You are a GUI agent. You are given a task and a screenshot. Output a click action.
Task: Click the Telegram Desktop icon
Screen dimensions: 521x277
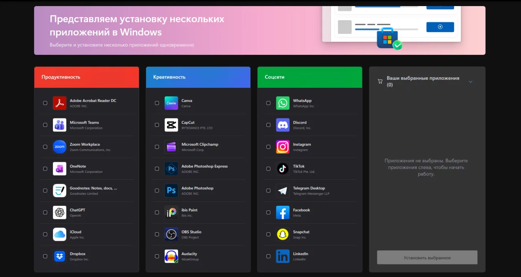coord(282,190)
